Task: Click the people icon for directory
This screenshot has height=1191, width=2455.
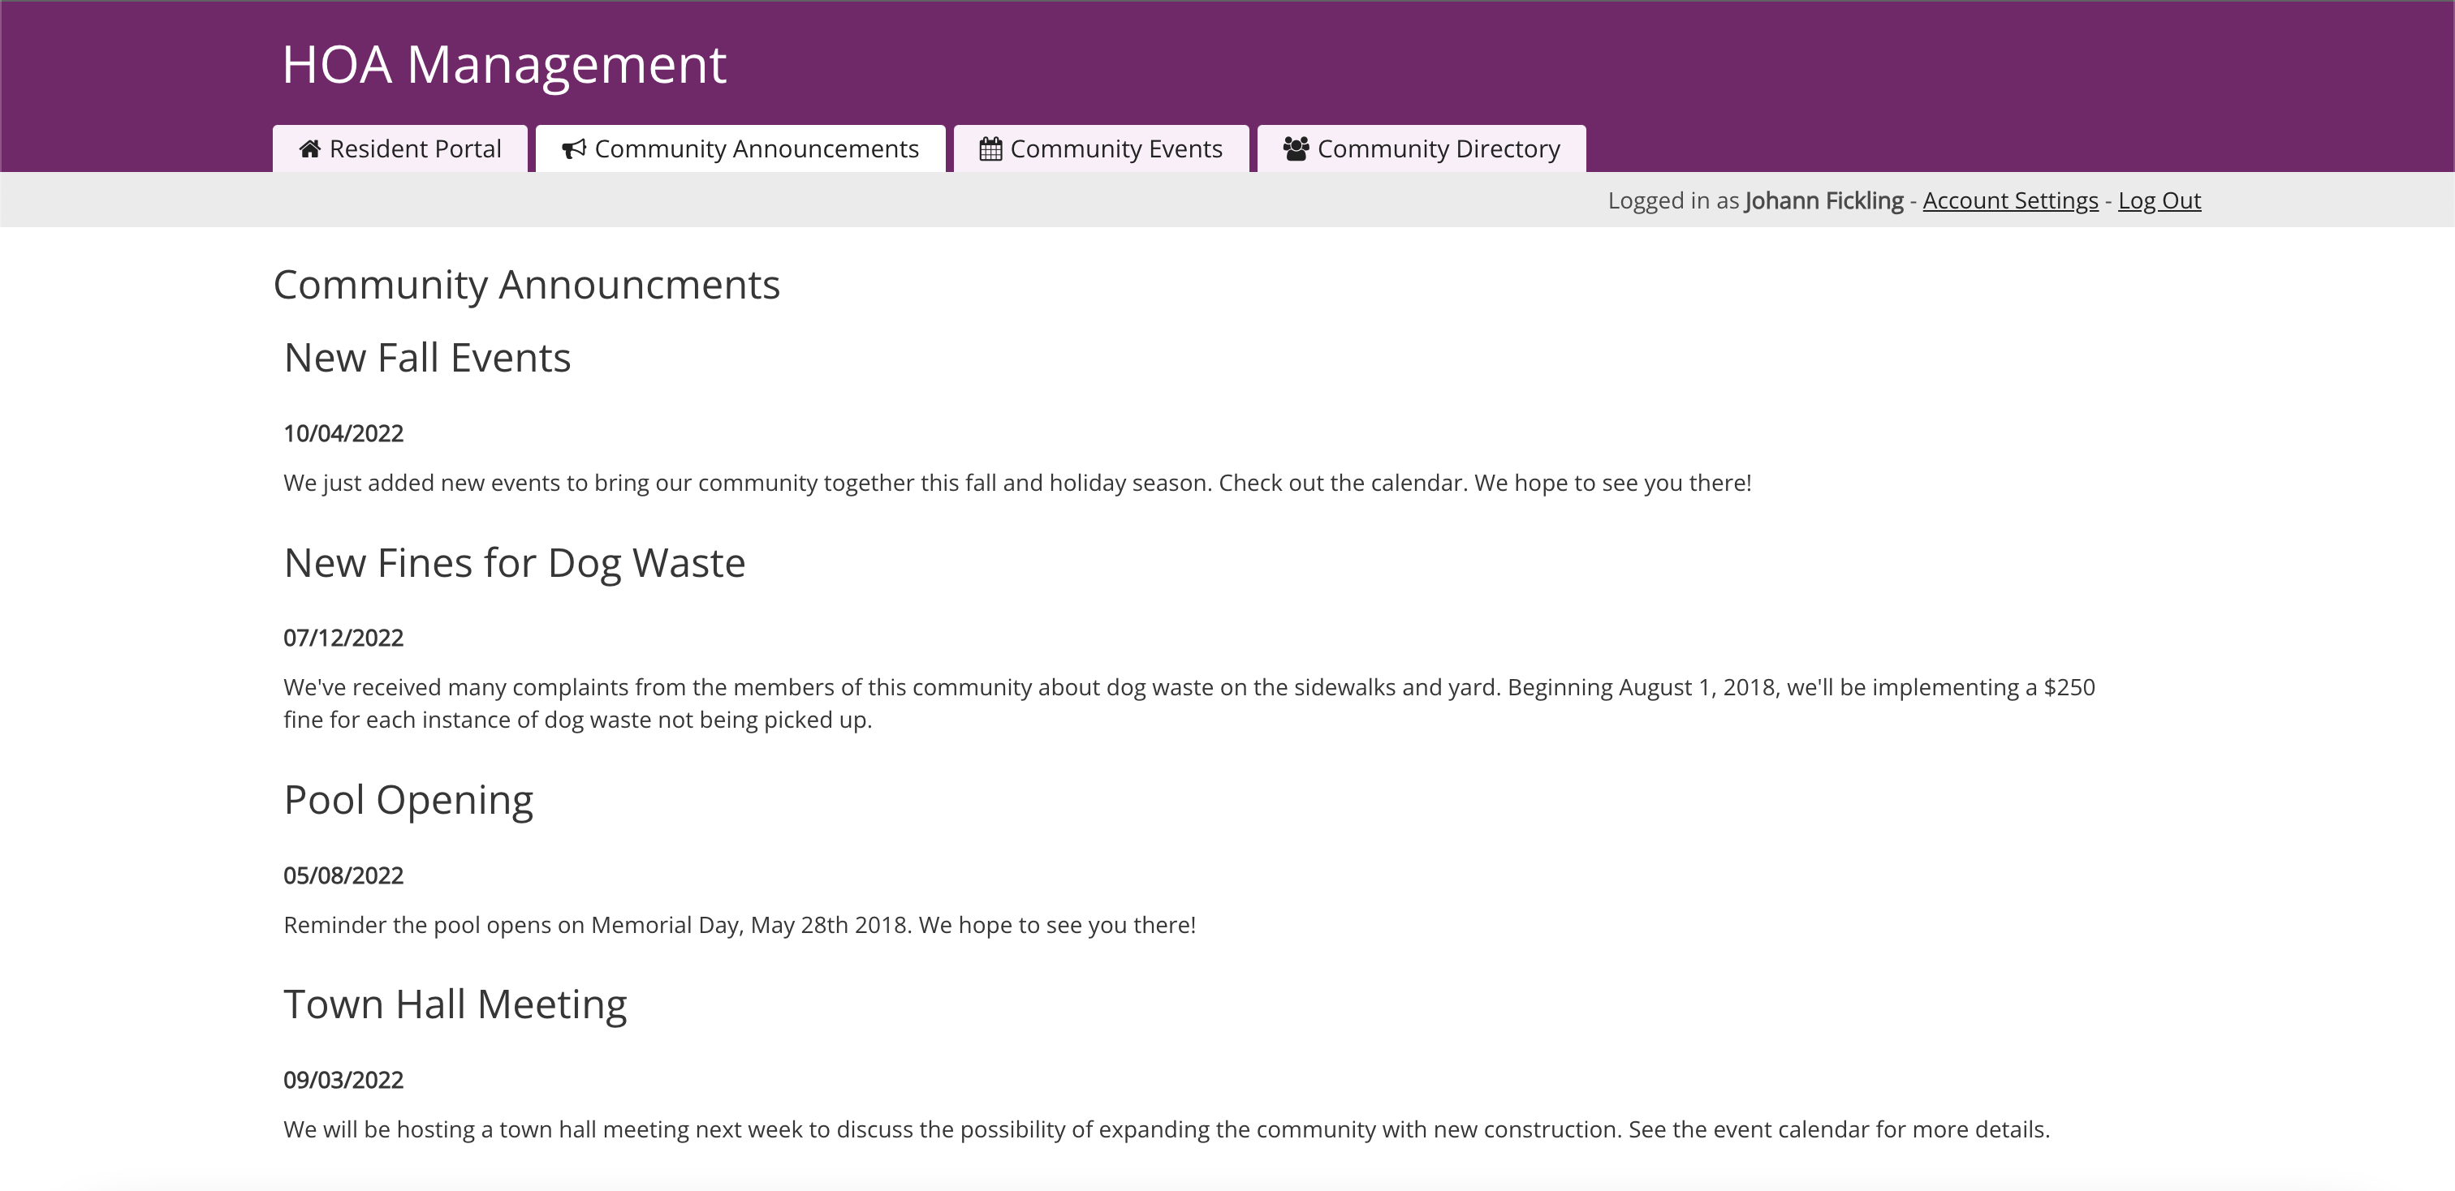Action: click(1295, 148)
